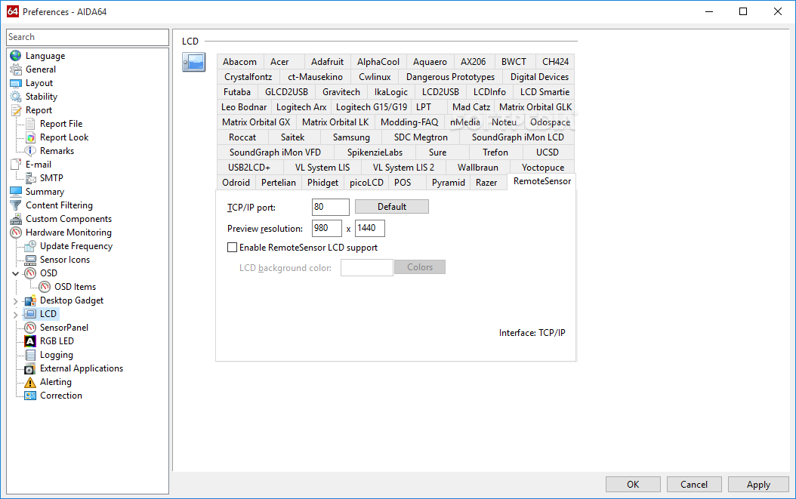Viewport: 796px width, 499px height.
Task: Click the Content Filtering funnel icon
Action: click(x=16, y=205)
